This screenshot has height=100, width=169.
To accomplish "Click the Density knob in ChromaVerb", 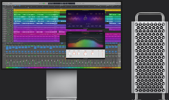I will point(78,54).
